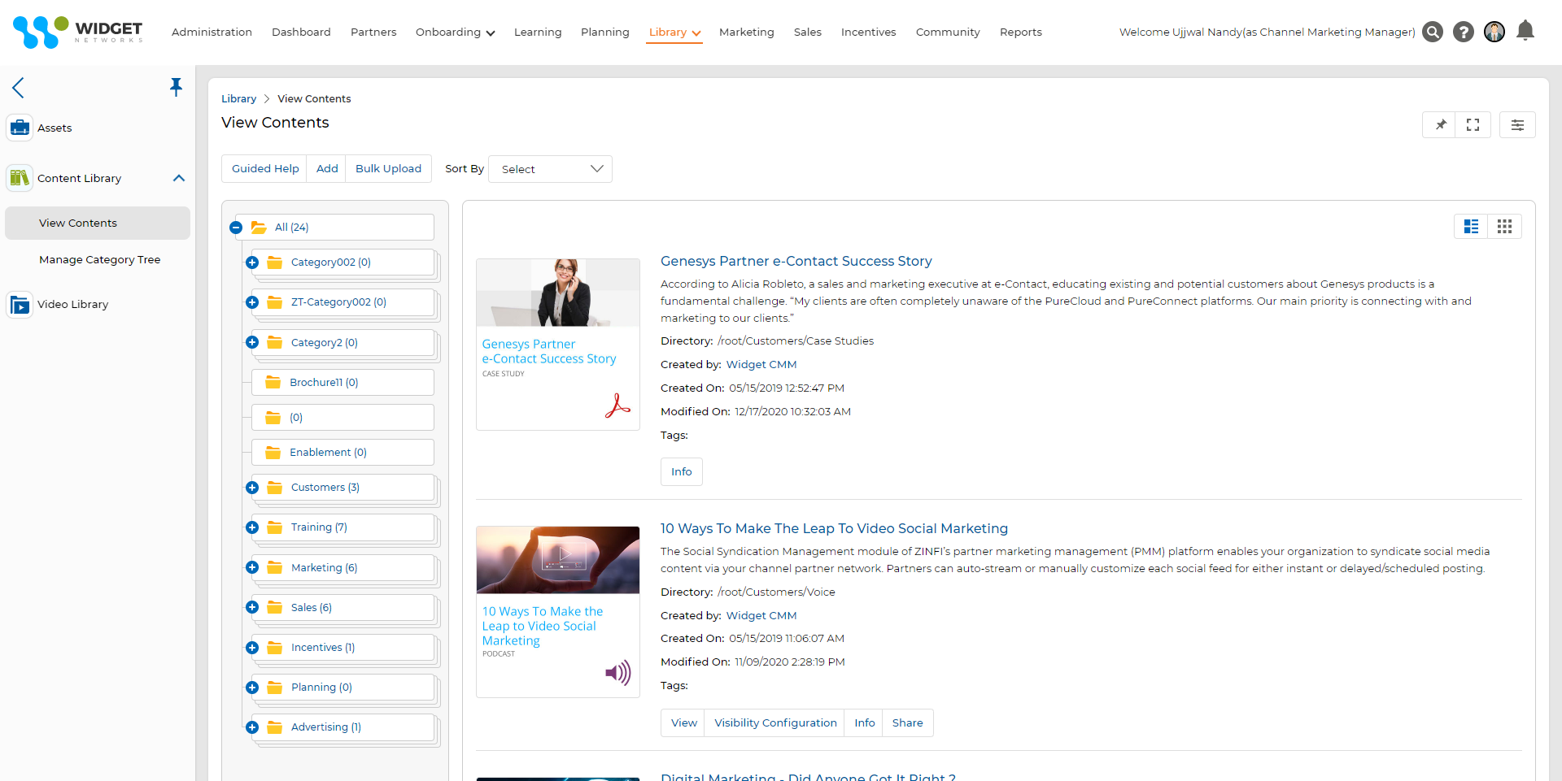The image size is (1562, 781).
Task: Open the Community menu item
Action: 948,33
